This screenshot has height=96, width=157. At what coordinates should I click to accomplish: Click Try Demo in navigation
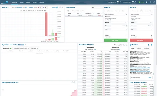click(42, 2)
